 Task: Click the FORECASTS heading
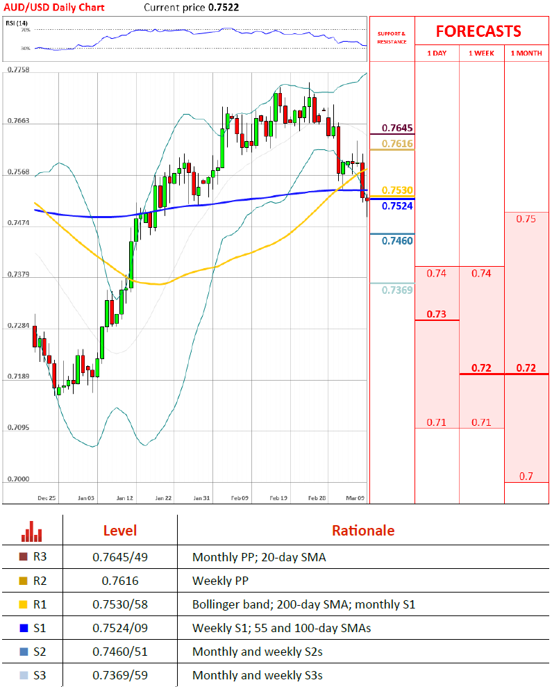(x=478, y=31)
